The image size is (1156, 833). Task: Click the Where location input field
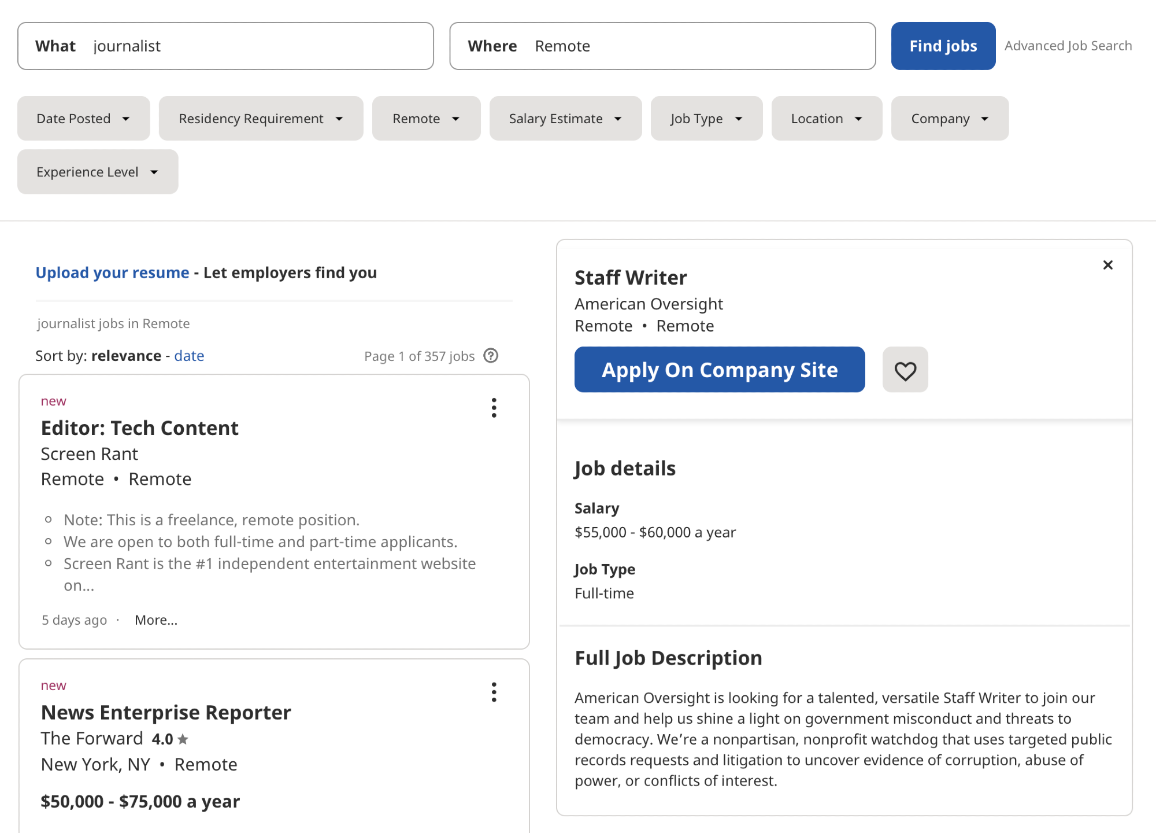coord(661,45)
